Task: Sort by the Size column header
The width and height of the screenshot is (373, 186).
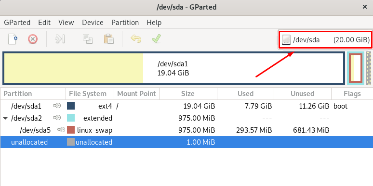Action: click(188, 94)
